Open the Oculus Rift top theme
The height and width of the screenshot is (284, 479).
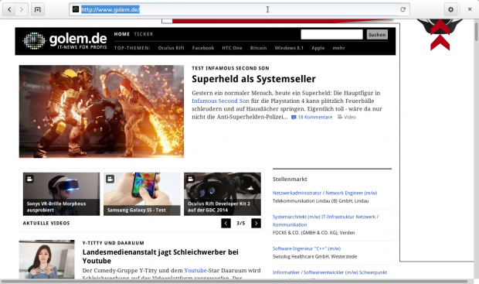[x=171, y=48]
